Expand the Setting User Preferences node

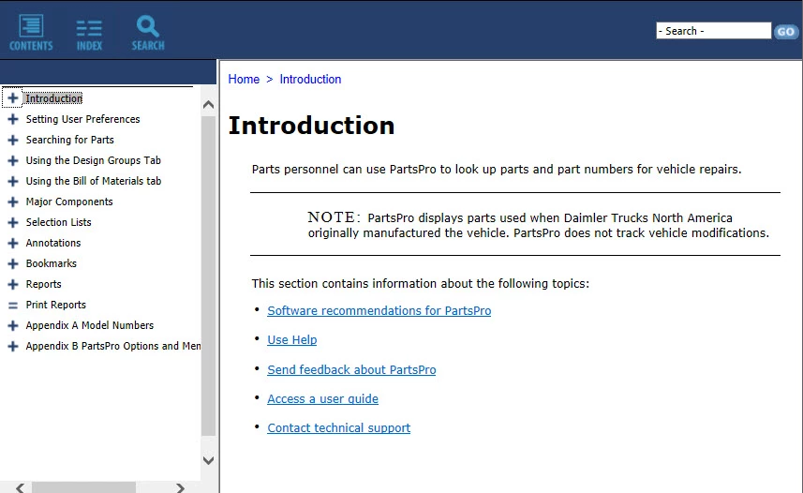tap(13, 119)
